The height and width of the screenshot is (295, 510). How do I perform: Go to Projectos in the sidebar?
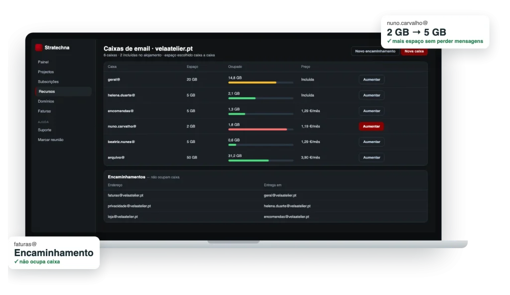(x=46, y=72)
